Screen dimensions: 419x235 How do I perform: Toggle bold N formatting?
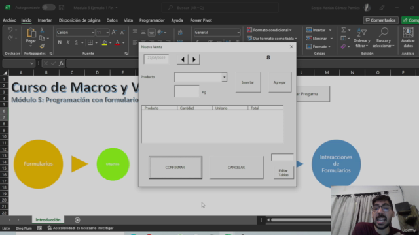point(60,42)
